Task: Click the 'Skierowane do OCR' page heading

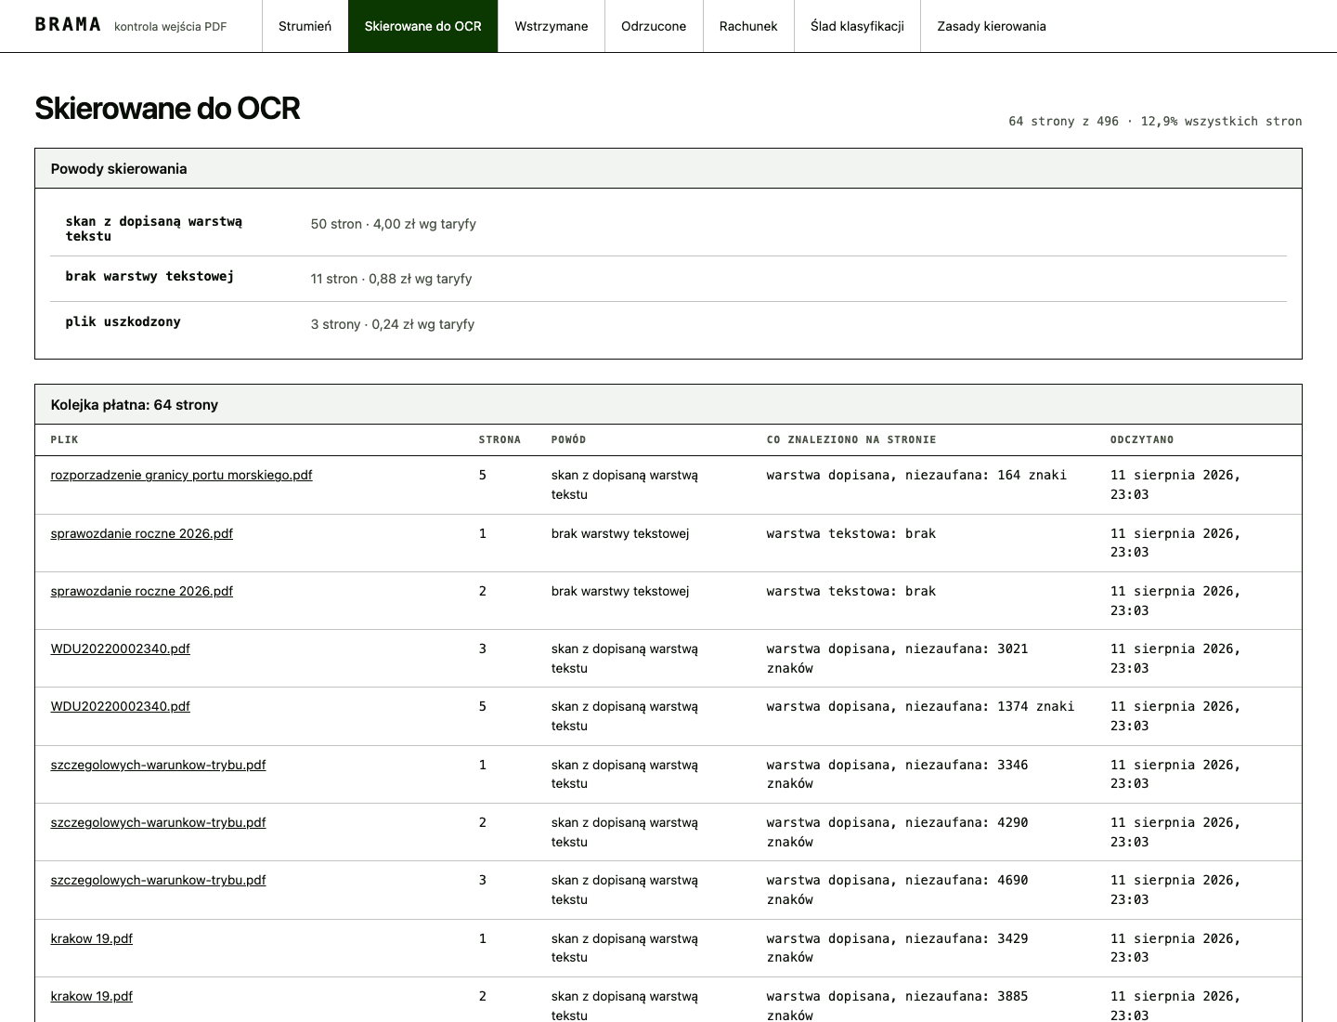Action: (167, 108)
